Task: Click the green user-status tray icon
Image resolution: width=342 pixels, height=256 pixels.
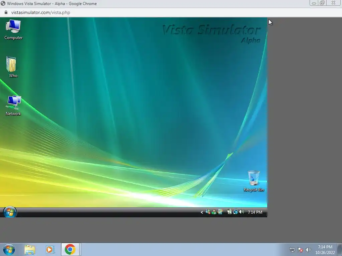Action: pos(214,212)
